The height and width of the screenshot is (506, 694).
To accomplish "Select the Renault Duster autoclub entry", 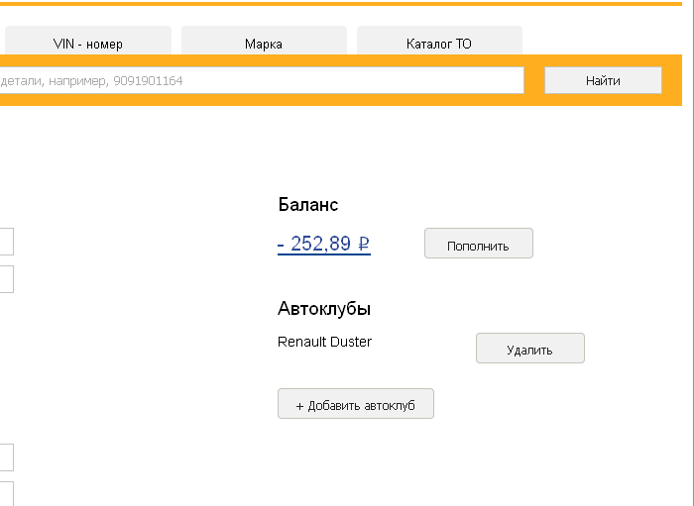I will pos(324,342).
